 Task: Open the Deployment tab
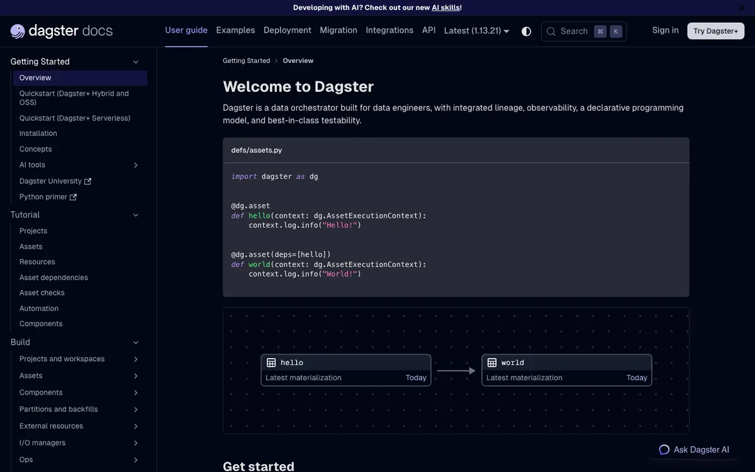coord(288,30)
